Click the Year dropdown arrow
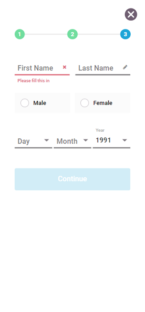This screenshot has width=145, height=312. click(x=125, y=141)
